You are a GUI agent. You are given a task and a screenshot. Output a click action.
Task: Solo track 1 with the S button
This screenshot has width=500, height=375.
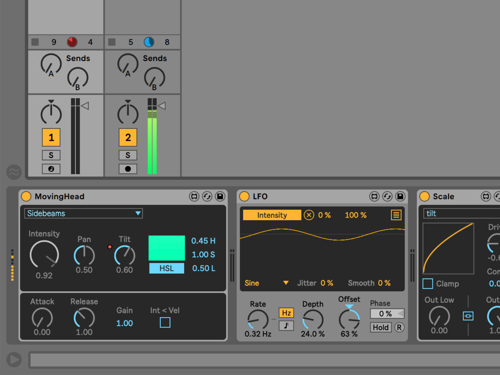pos(51,155)
